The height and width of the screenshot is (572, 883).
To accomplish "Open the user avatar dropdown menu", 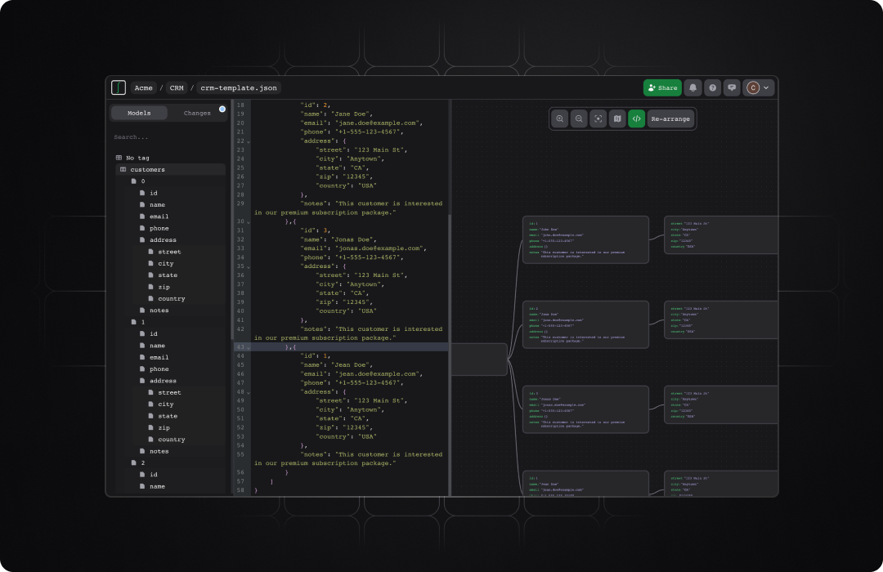I will [758, 87].
